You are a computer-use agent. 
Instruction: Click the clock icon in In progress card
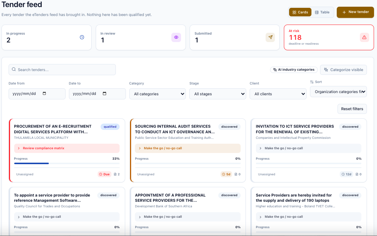[x=82, y=37]
